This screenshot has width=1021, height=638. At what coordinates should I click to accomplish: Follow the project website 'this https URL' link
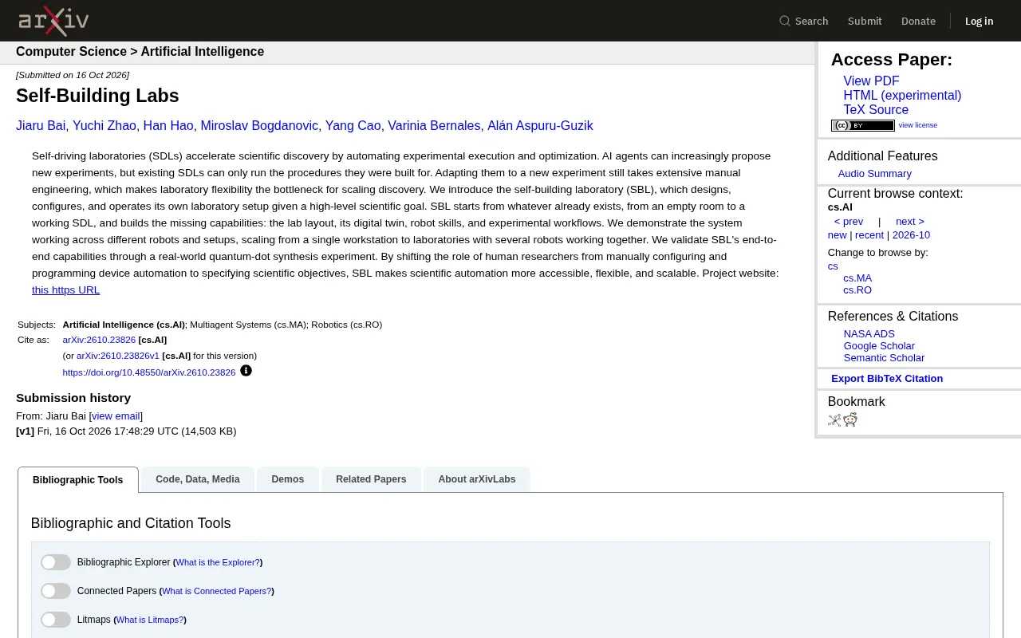[x=66, y=290]
